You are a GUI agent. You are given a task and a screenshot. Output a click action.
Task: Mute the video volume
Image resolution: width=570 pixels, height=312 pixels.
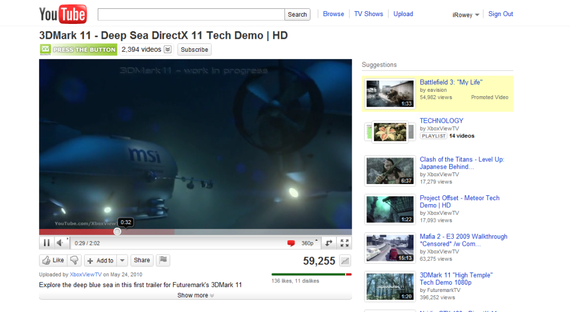[x=61, y=243]
